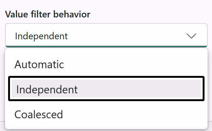This screenshot has height=131, width=212.
Task: Set value filter behavior to Coalesced
Action: click(39, 114)
